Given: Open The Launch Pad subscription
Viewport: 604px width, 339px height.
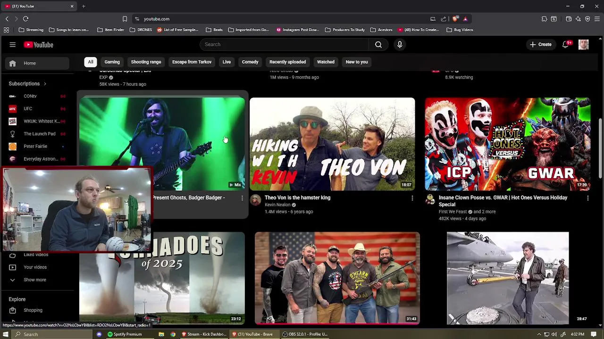Looking at the screenshot, I should pyautogui.click(x=37, y=134).
